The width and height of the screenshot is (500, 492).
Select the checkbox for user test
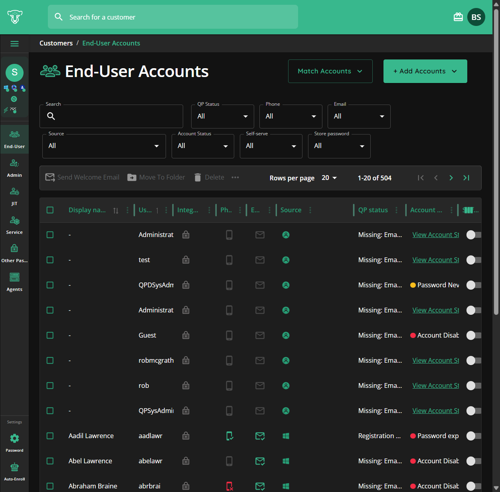point(50,260)
